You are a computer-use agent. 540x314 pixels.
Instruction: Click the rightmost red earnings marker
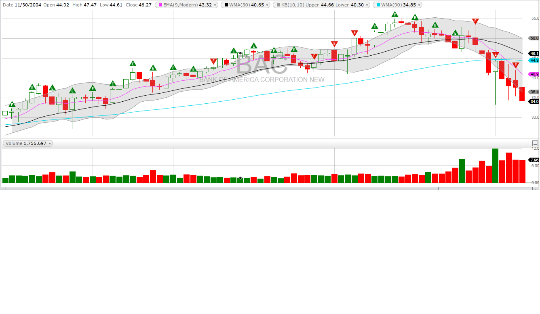(516, 65)
